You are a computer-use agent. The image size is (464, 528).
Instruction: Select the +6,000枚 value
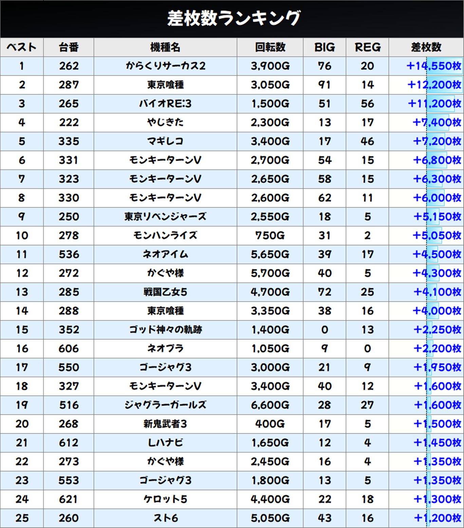[x=437, y=198]
